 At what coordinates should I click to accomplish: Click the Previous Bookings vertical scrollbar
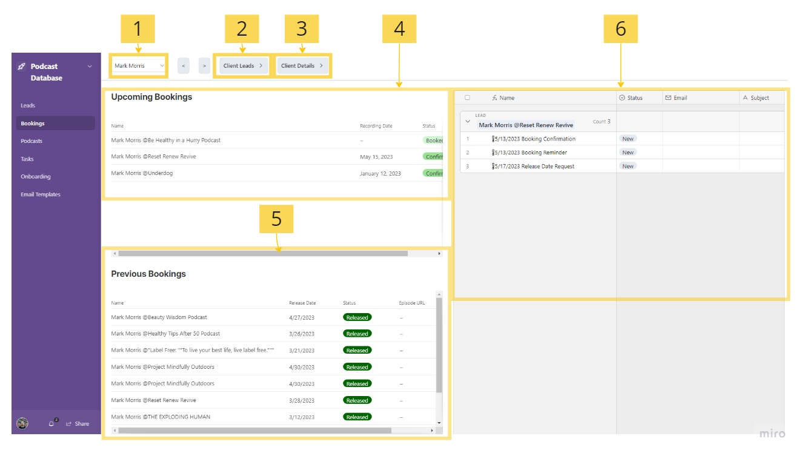[439, 345]
